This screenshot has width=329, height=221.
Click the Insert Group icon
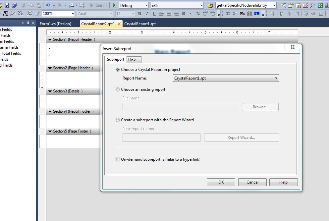click(x=235, y=14)
